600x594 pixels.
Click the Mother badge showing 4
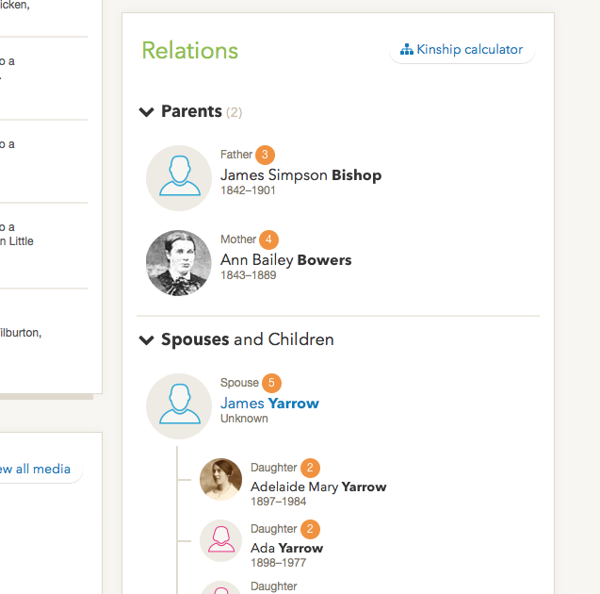[269, 239]
